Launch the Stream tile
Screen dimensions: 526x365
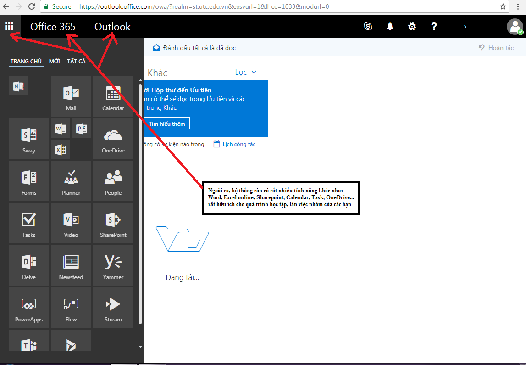[x=113, y=308]
